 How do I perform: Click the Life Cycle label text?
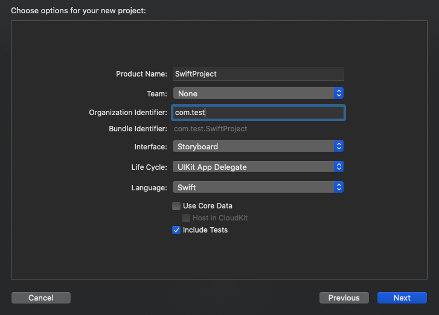(149, 167)
